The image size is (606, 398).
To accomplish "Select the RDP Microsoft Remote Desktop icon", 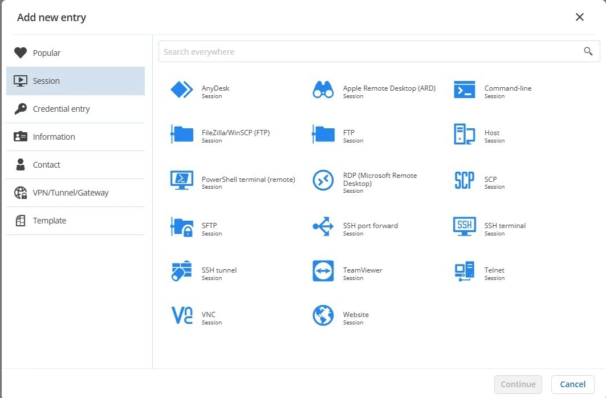I will (323, 180).
